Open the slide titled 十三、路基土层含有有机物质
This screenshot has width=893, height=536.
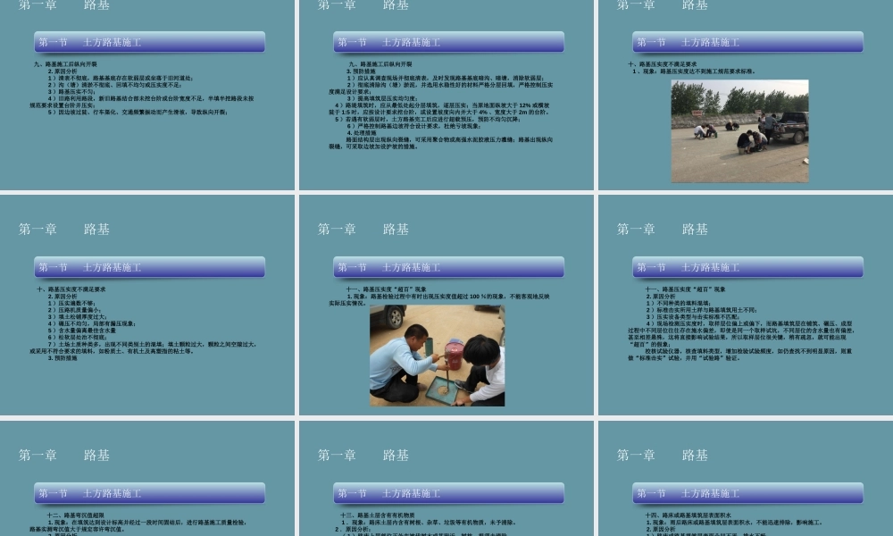[446, 479]
